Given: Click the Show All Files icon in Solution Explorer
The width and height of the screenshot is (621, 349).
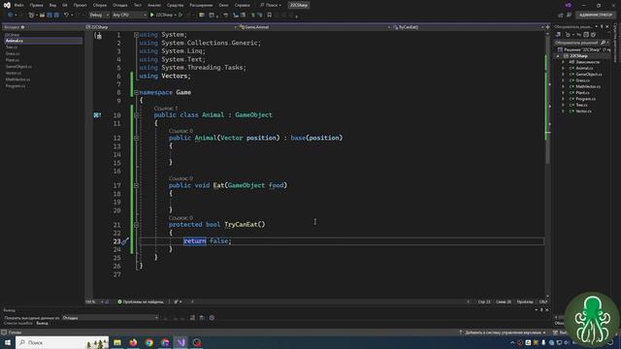Looking at the screenshot, I should pyautogui.click(x=593, y=35).
